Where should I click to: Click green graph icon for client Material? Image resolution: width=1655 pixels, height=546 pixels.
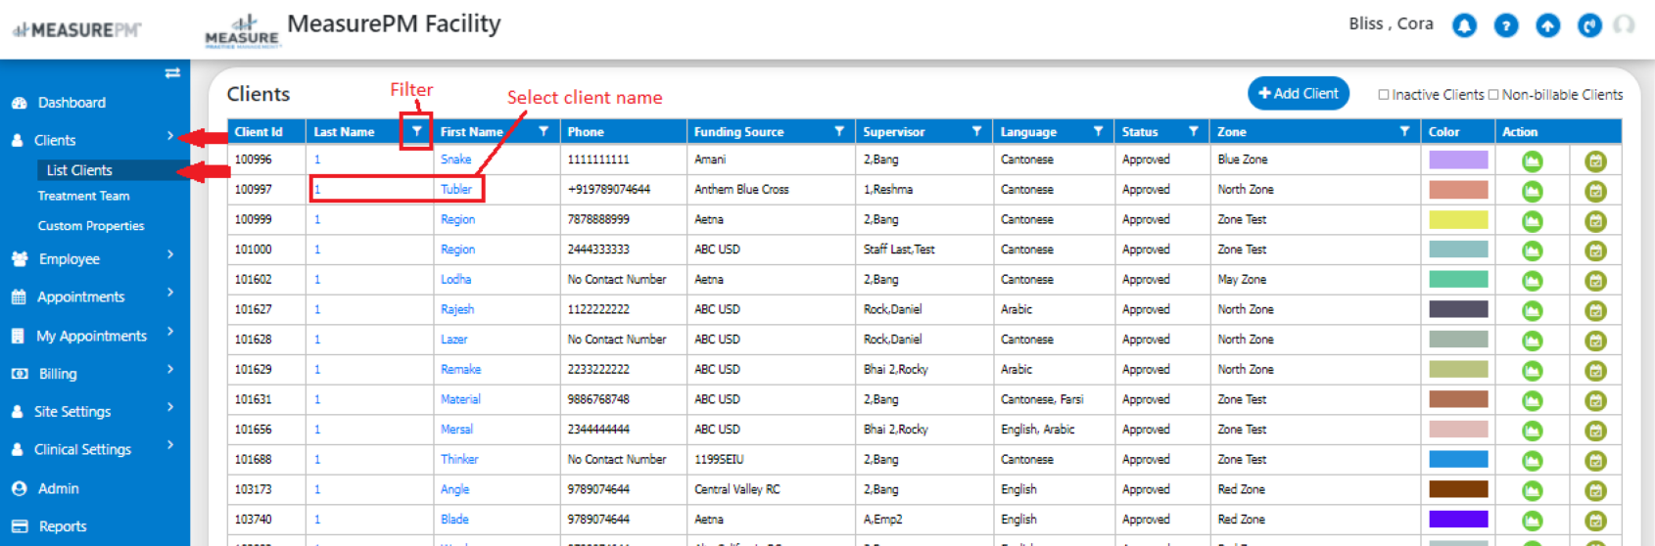(1533, 401)
